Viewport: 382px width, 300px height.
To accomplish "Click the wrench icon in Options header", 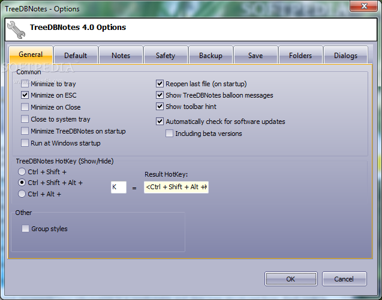I will pyautogui.click(x=16, y=30).
